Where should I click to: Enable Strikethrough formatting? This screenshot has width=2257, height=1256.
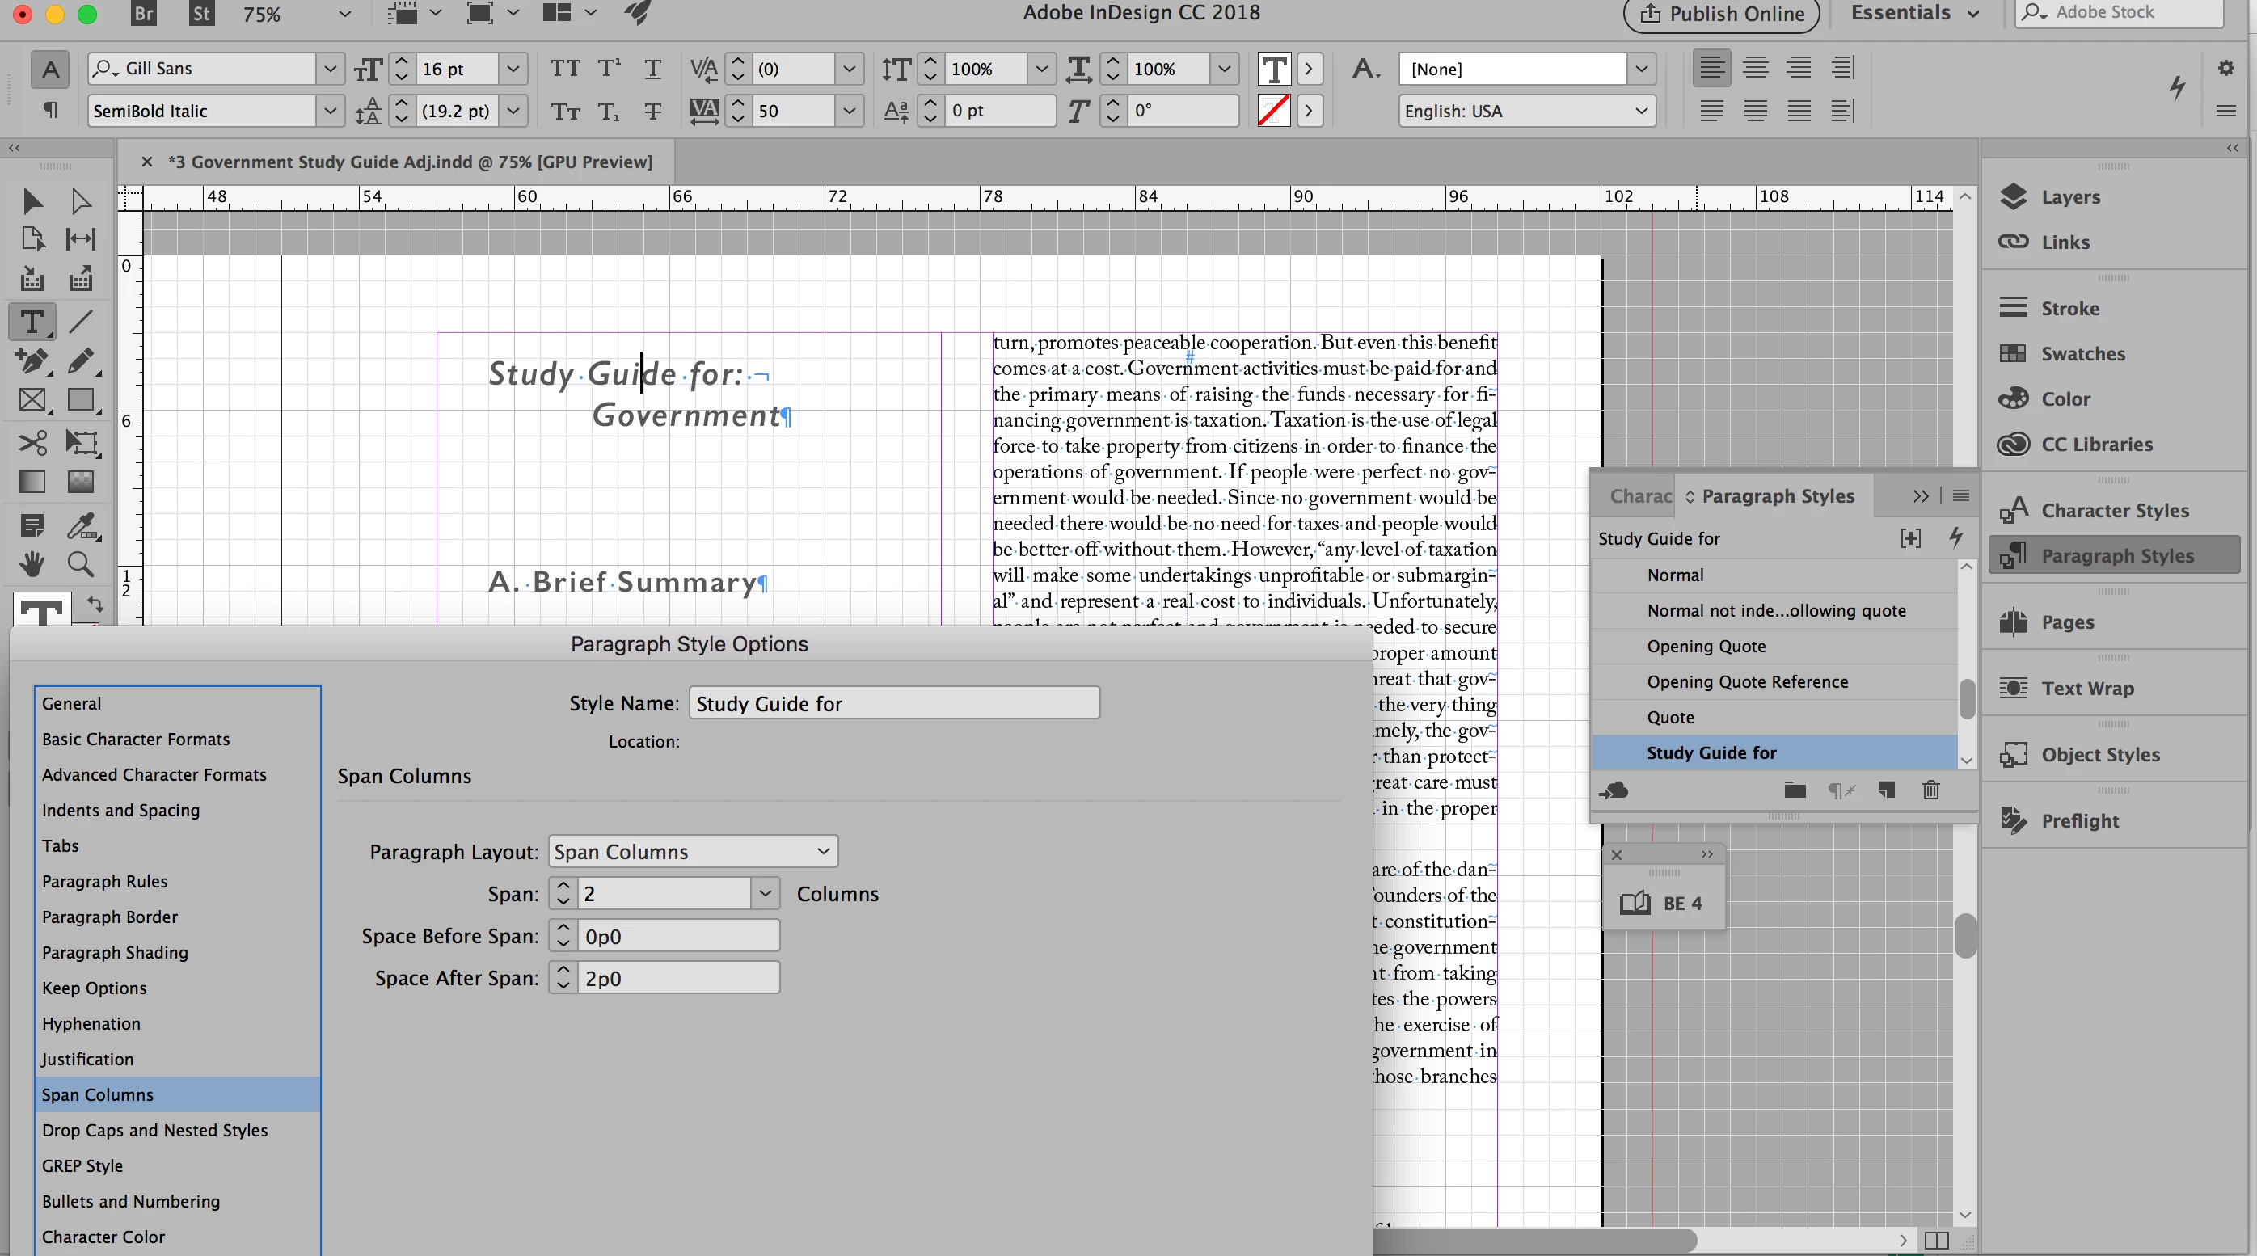[x=652, y=112]
